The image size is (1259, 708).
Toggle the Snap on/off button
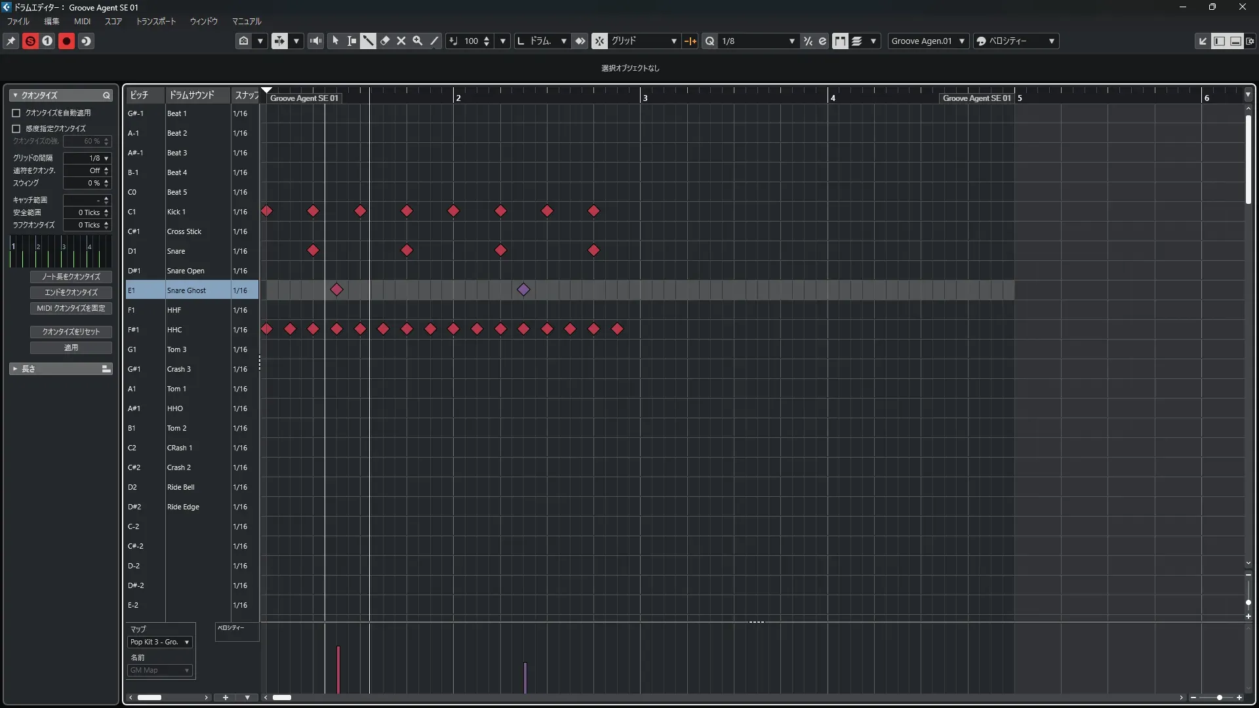point(599,41)
